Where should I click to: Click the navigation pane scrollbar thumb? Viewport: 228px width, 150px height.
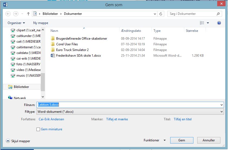click(43, 82)
